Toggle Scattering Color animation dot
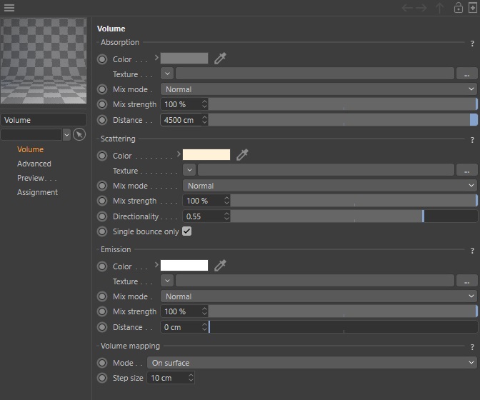The image size is (480, 400). [x=102, y=156]
